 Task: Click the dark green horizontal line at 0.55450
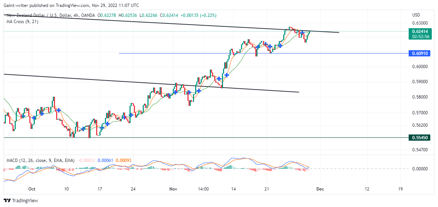[206, 137]
